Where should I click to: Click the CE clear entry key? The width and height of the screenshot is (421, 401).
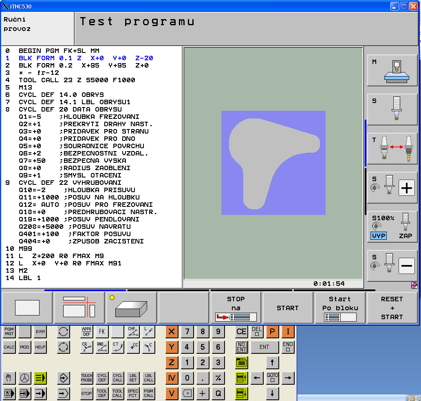pos(241,331)
